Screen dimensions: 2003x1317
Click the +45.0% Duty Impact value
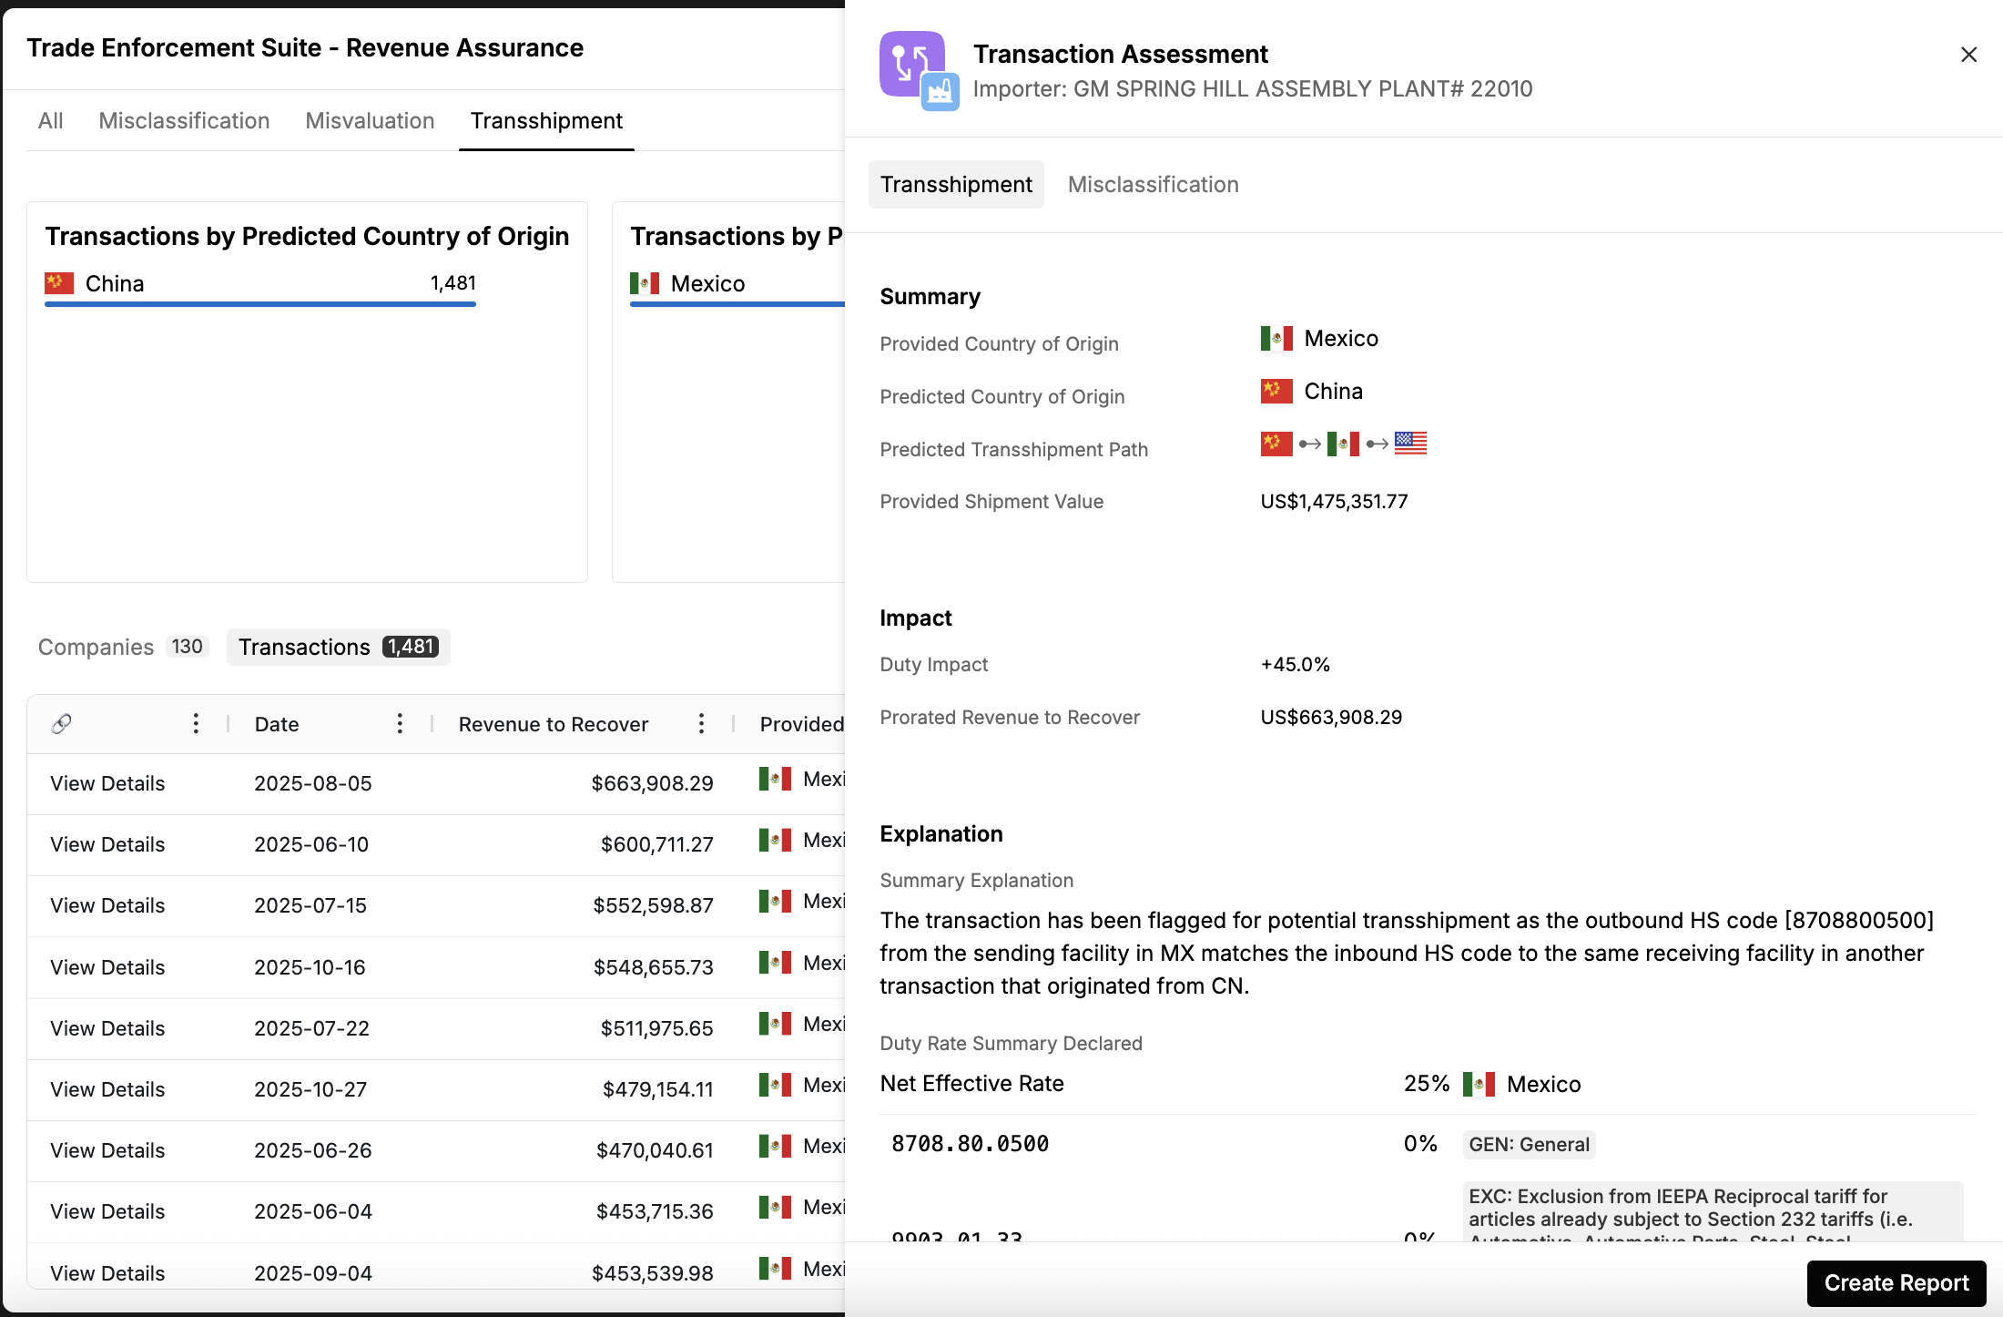1295,664
